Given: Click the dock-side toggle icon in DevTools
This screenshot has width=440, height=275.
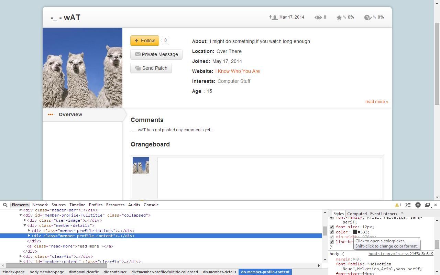Looking at the screenshot, I should coord(427,205).
